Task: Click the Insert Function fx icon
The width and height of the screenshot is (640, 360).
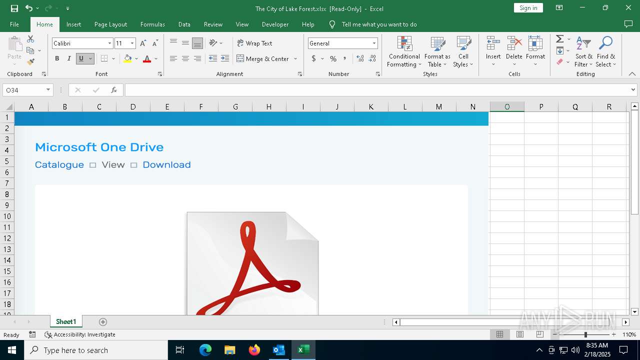Action: click(x=114, y=90)
